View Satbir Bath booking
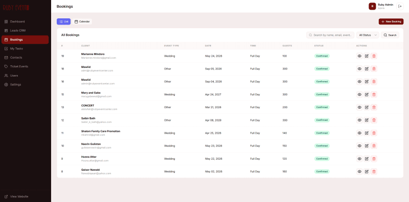Screen dimensions: 409x202 [x=359, y=120]
